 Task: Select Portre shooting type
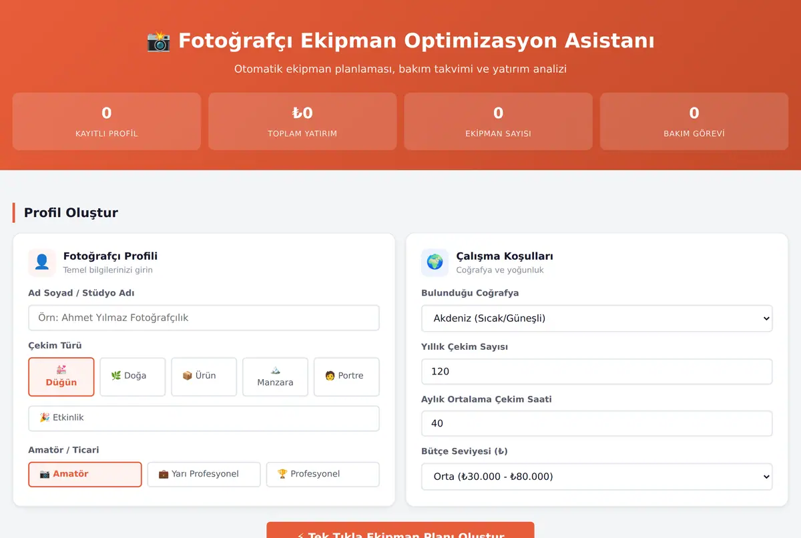[x=346, y=376]
